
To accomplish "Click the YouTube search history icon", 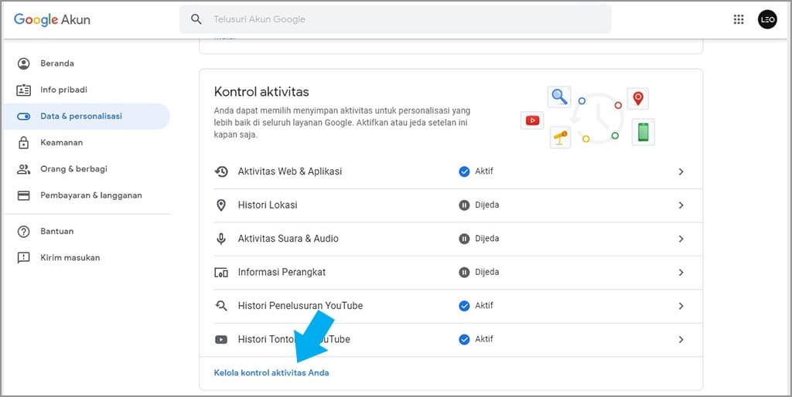I will coord(221,306).
